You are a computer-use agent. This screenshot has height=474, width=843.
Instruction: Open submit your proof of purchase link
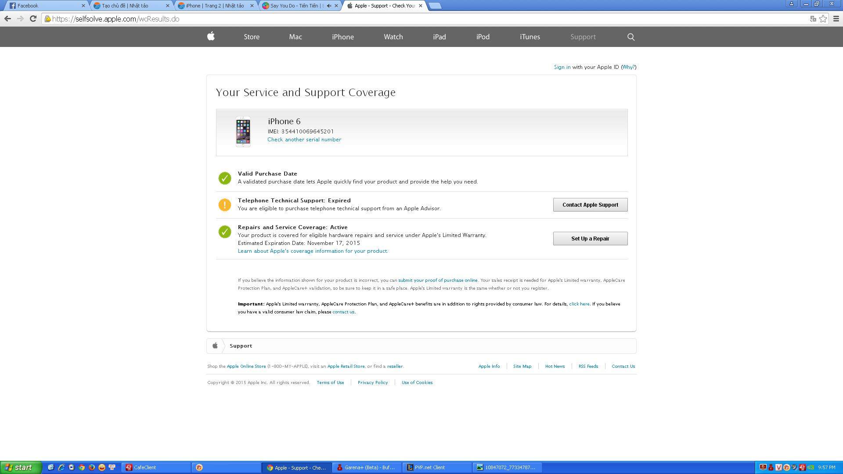click(x=437, y=280)
